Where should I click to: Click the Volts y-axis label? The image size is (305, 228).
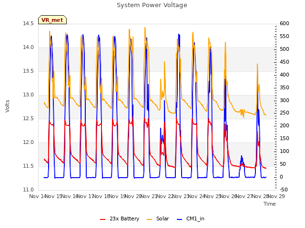click(7, 106)
